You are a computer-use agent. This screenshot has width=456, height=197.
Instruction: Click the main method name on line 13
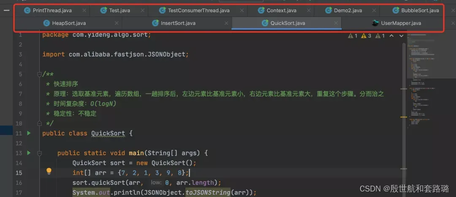pyautogui.click(x=136, y=153)
